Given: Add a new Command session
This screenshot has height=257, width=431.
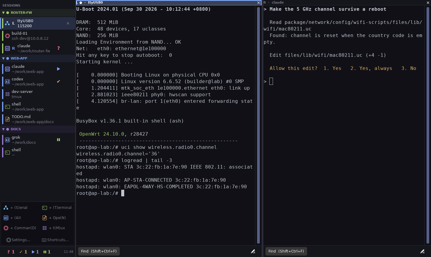Looking at the screenshot, I should pos(20,228).
